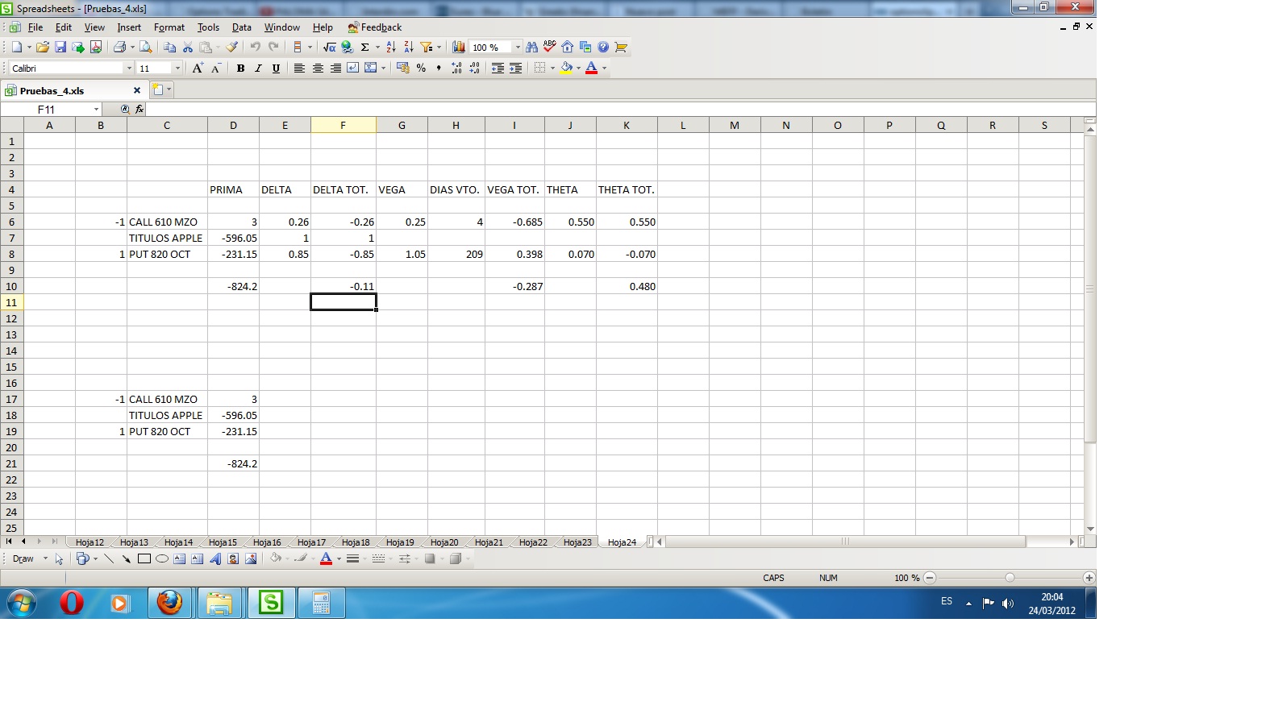Viewport: 1266px width, 714px height.
Task: Open the Data menu
Action: pyautogui.click(x=242, y=27)
